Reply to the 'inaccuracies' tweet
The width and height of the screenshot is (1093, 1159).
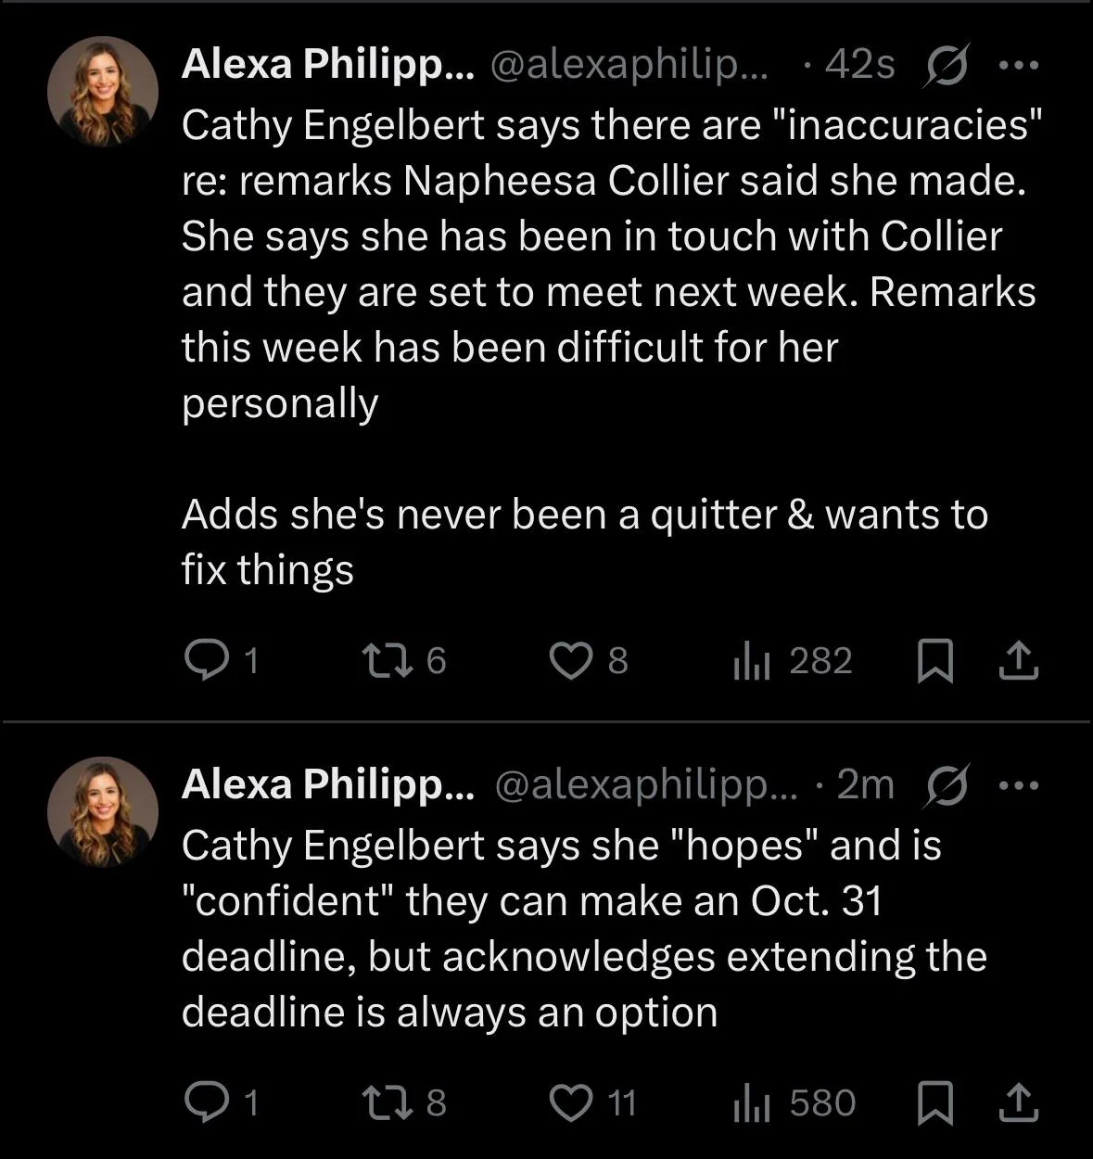coord(202,660)
